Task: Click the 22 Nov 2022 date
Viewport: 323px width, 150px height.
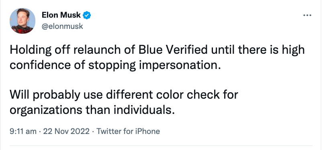Action: point(66,131)
